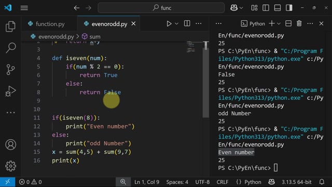Switch to the function.py tab

tap(49, 24)
